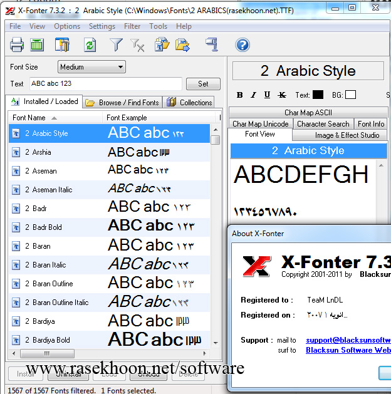
Task: Open the Settings menu
Action: (102, 26)
